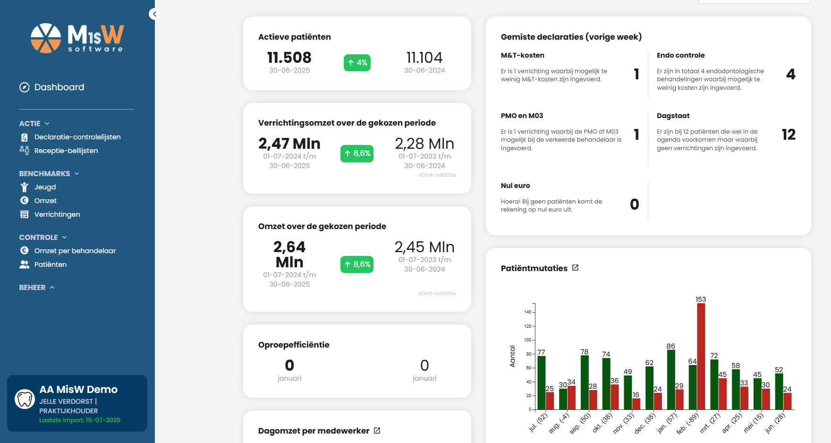
Task: Click the Nul euro heading
Action: 515,186
